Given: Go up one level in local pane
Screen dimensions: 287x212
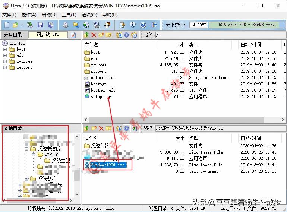Looking at the screenshot, I should click(86, 129).
